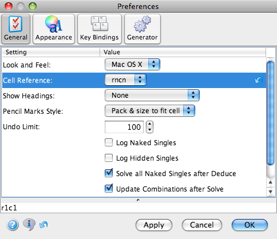Disable Update Combinations after Solve

point(109,189)
